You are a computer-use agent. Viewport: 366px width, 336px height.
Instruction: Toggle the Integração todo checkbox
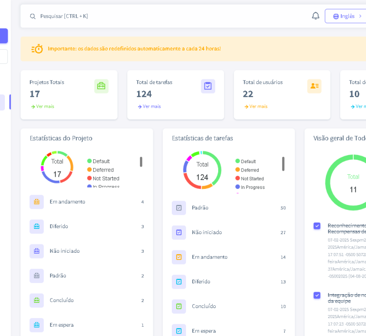tap(317, 295)
